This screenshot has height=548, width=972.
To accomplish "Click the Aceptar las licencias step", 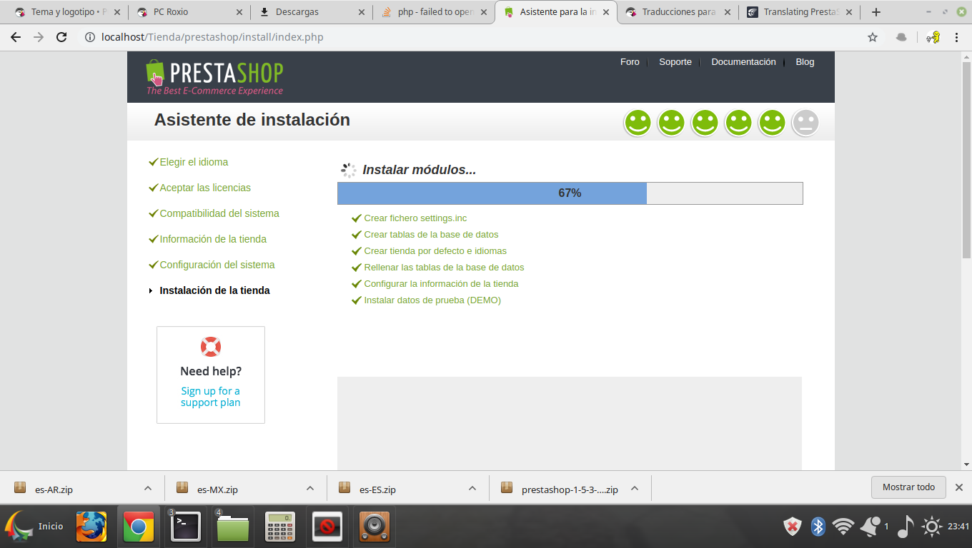I will point(205,188).
